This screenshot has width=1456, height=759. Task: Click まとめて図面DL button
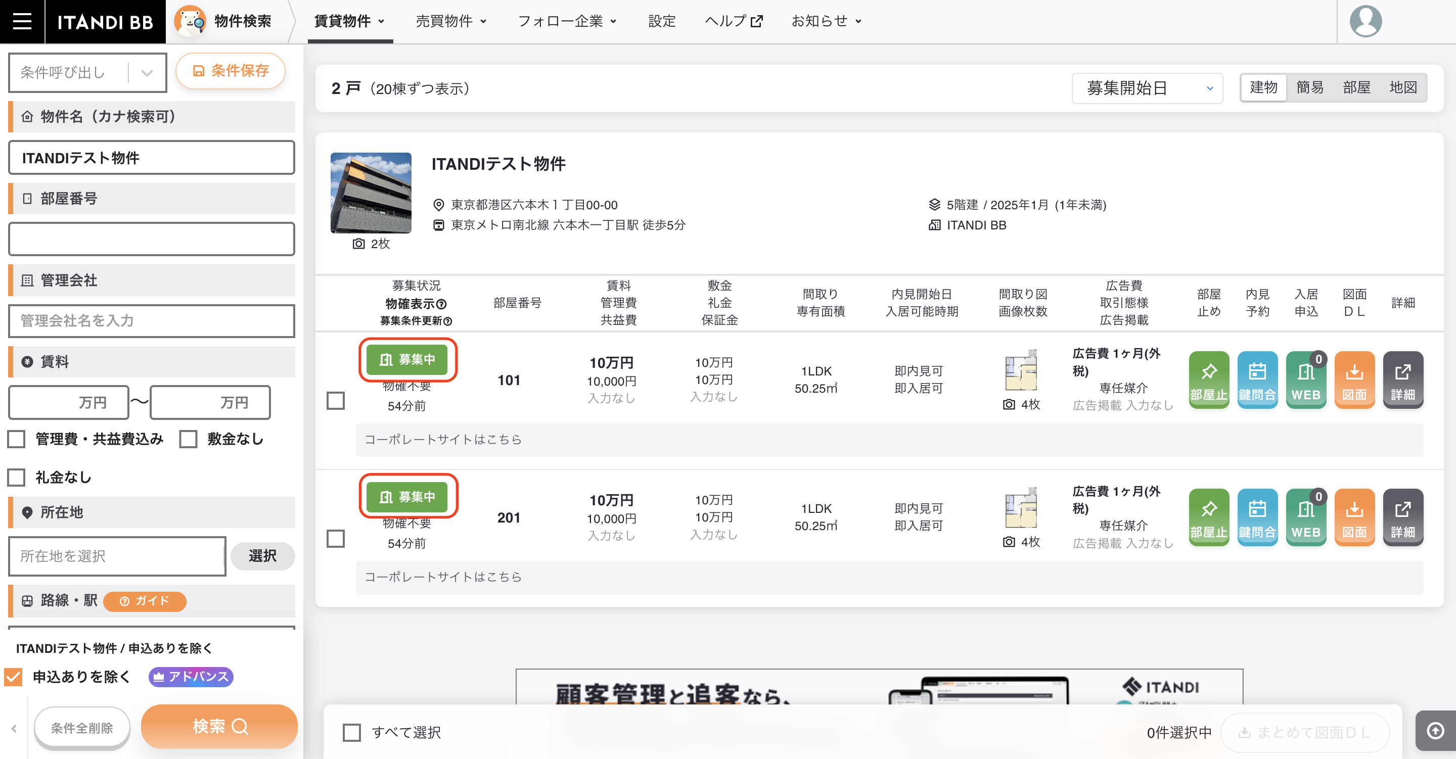coord(1304,732)
